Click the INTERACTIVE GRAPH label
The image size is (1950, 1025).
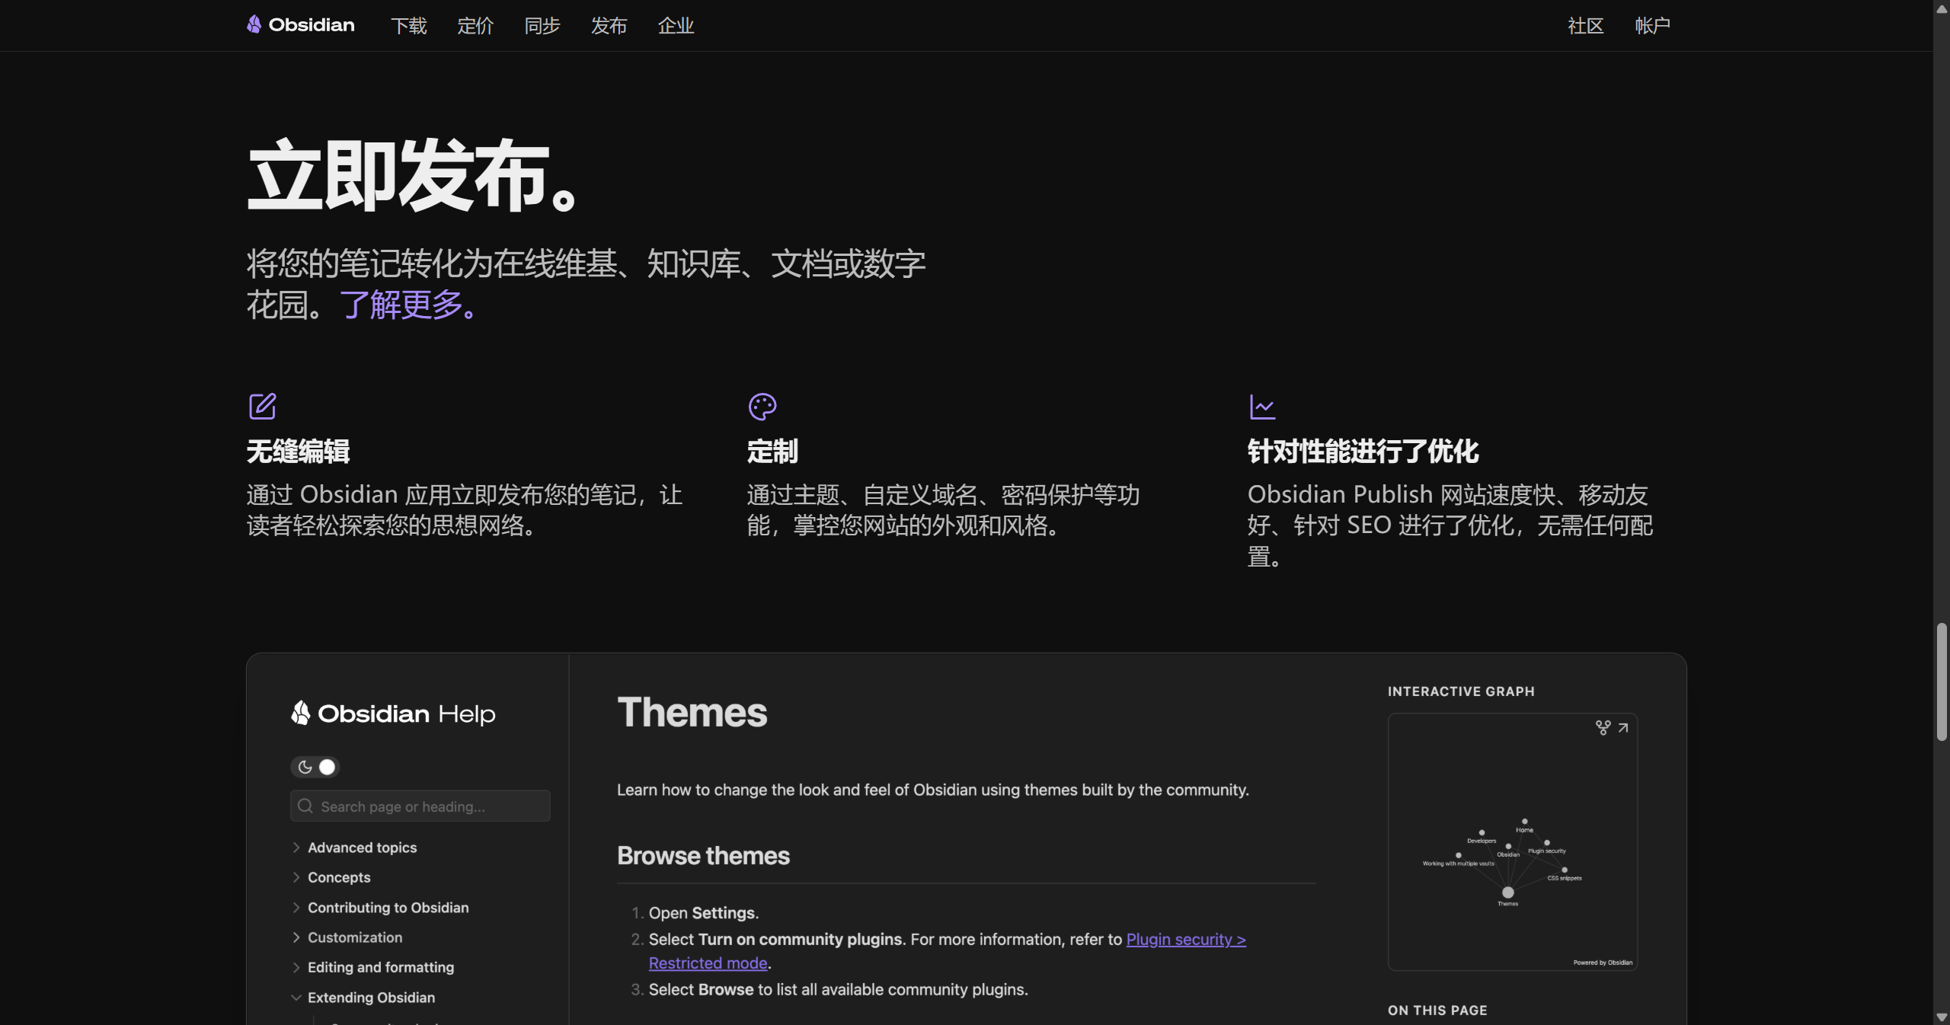1461,691
